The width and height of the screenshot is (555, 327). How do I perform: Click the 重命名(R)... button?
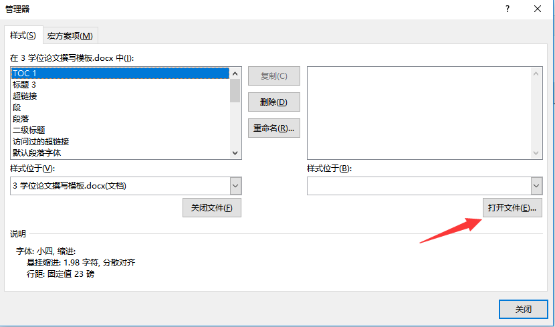(273, 128)
